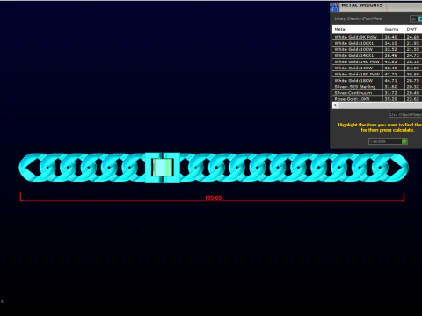This screenshot has height=316, width=422.
Task: Select the Silver:Continuum row
Action: [377, 93]
